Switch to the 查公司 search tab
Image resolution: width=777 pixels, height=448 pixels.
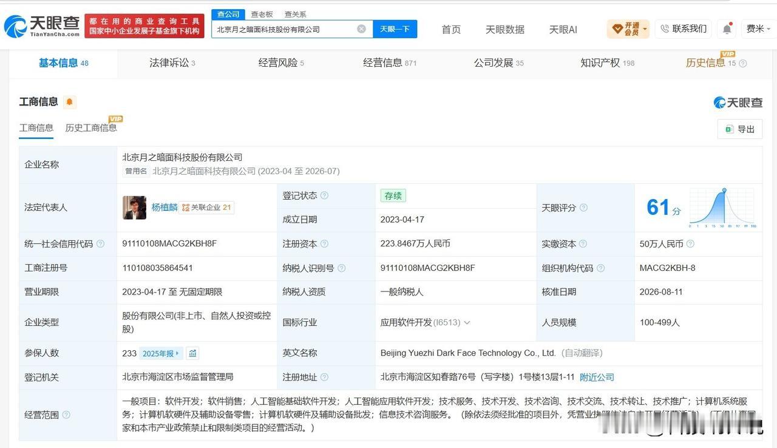click(x=228, y=14)
